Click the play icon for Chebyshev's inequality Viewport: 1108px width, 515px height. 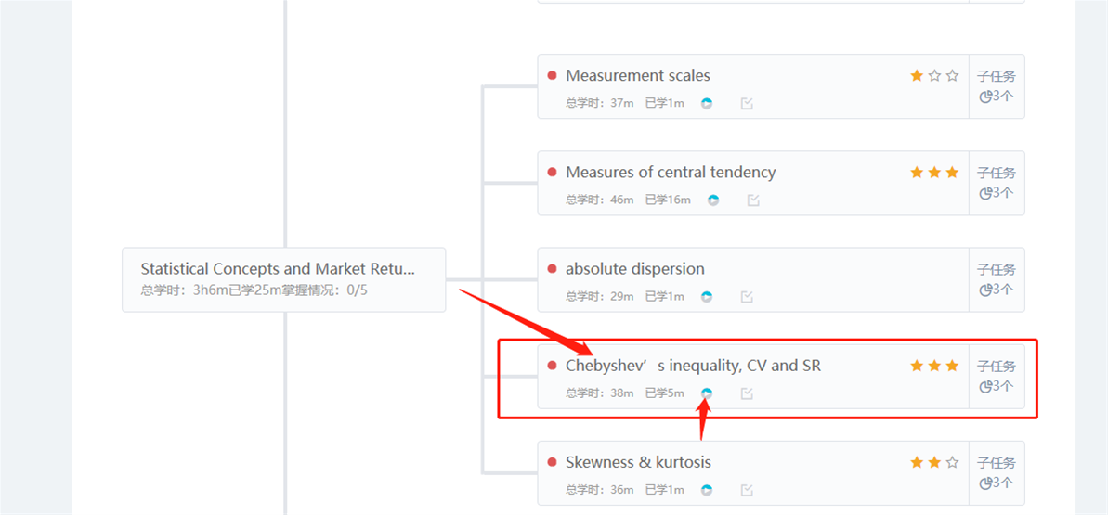707,393
